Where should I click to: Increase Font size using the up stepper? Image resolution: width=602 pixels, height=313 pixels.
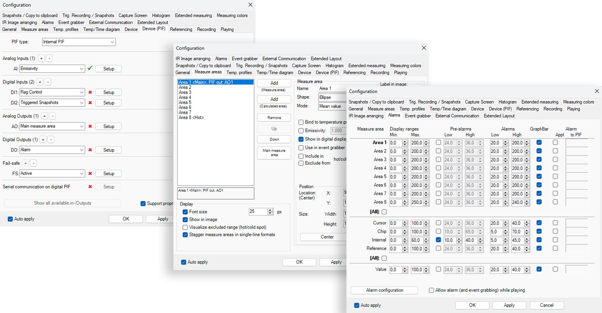tap(270, 210)
